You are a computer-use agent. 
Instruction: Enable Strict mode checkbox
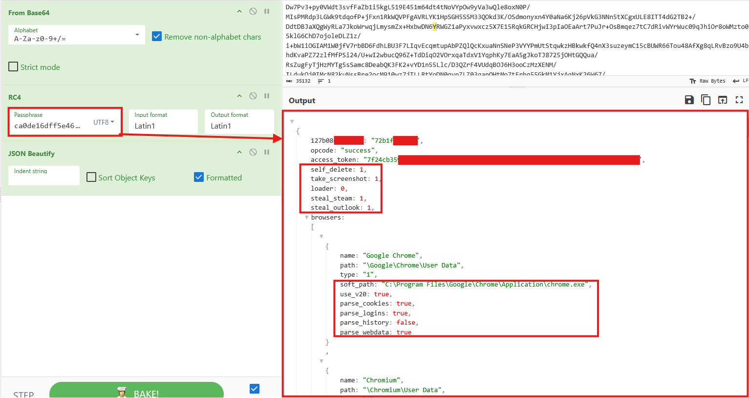coord(14,67)
